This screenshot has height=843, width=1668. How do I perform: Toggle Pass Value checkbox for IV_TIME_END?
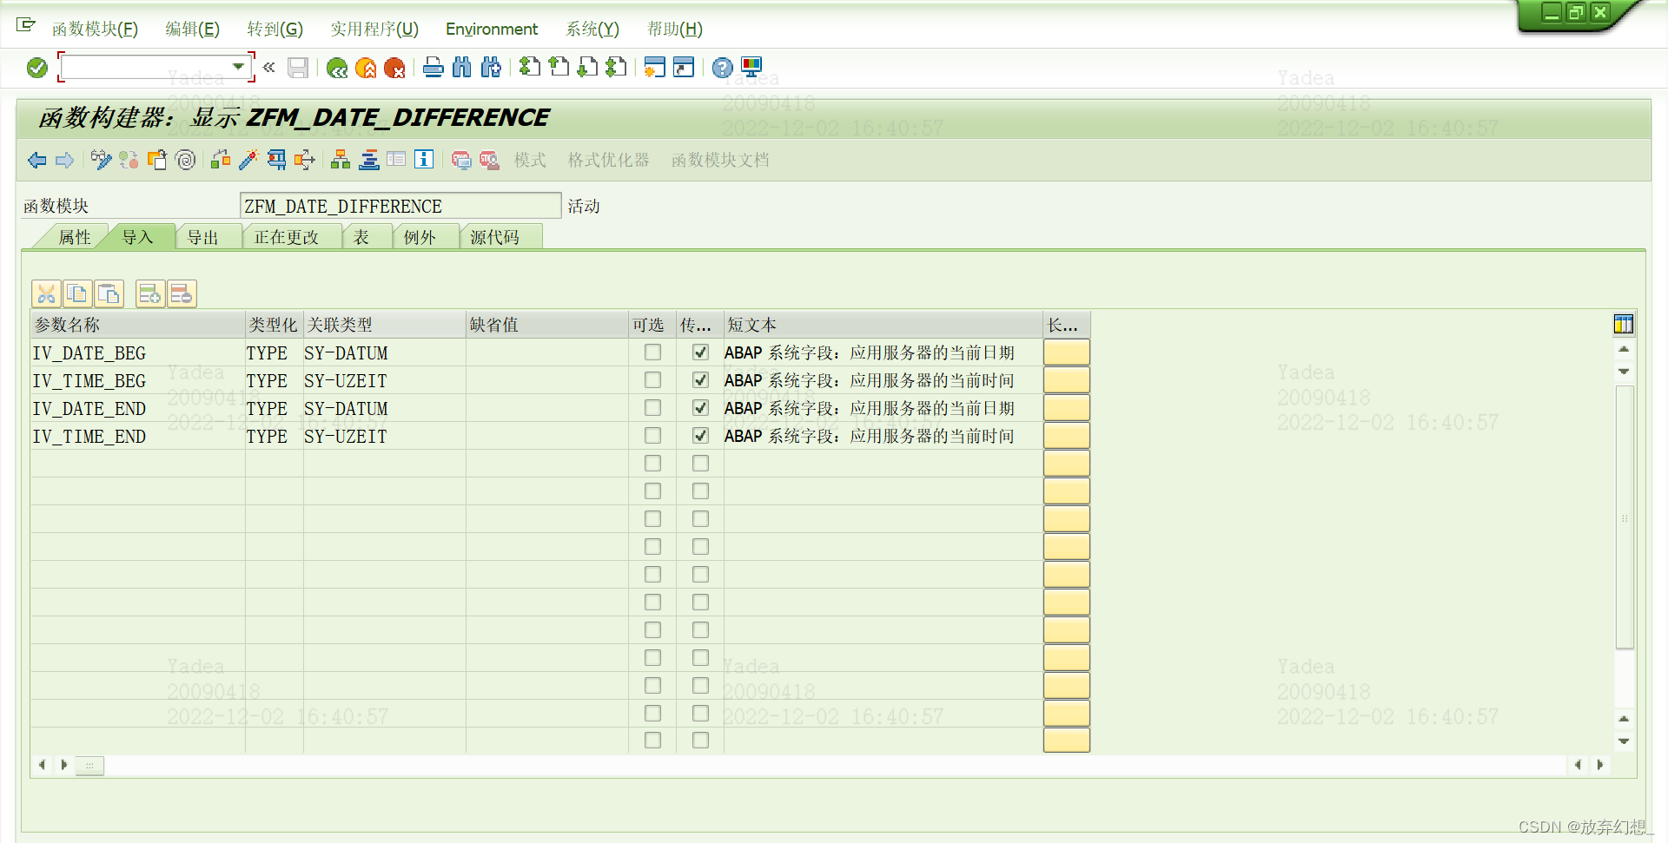(700, 436)
